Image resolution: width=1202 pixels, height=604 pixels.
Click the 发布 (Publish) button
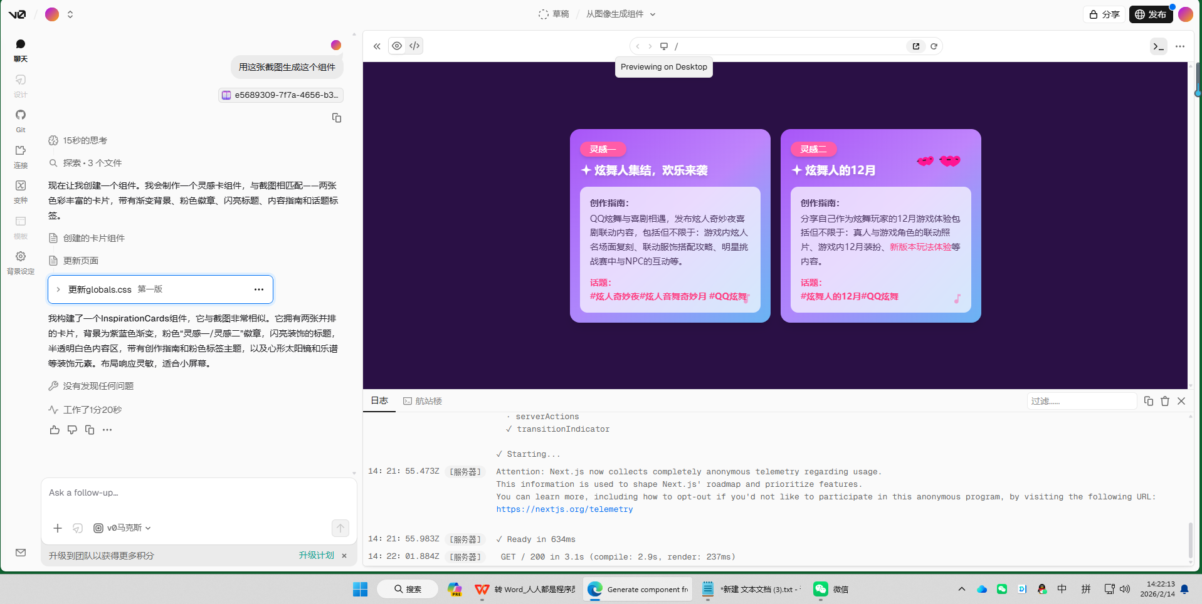tap(1151, 14)
